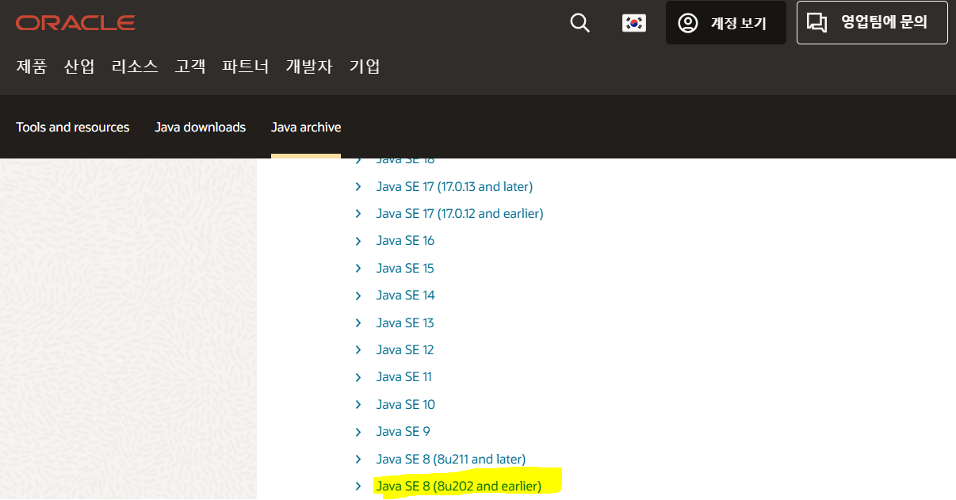Viewport: 956px width, 500px height.
Task: Open the Java SE 15 link
Action: pos(405,268)
